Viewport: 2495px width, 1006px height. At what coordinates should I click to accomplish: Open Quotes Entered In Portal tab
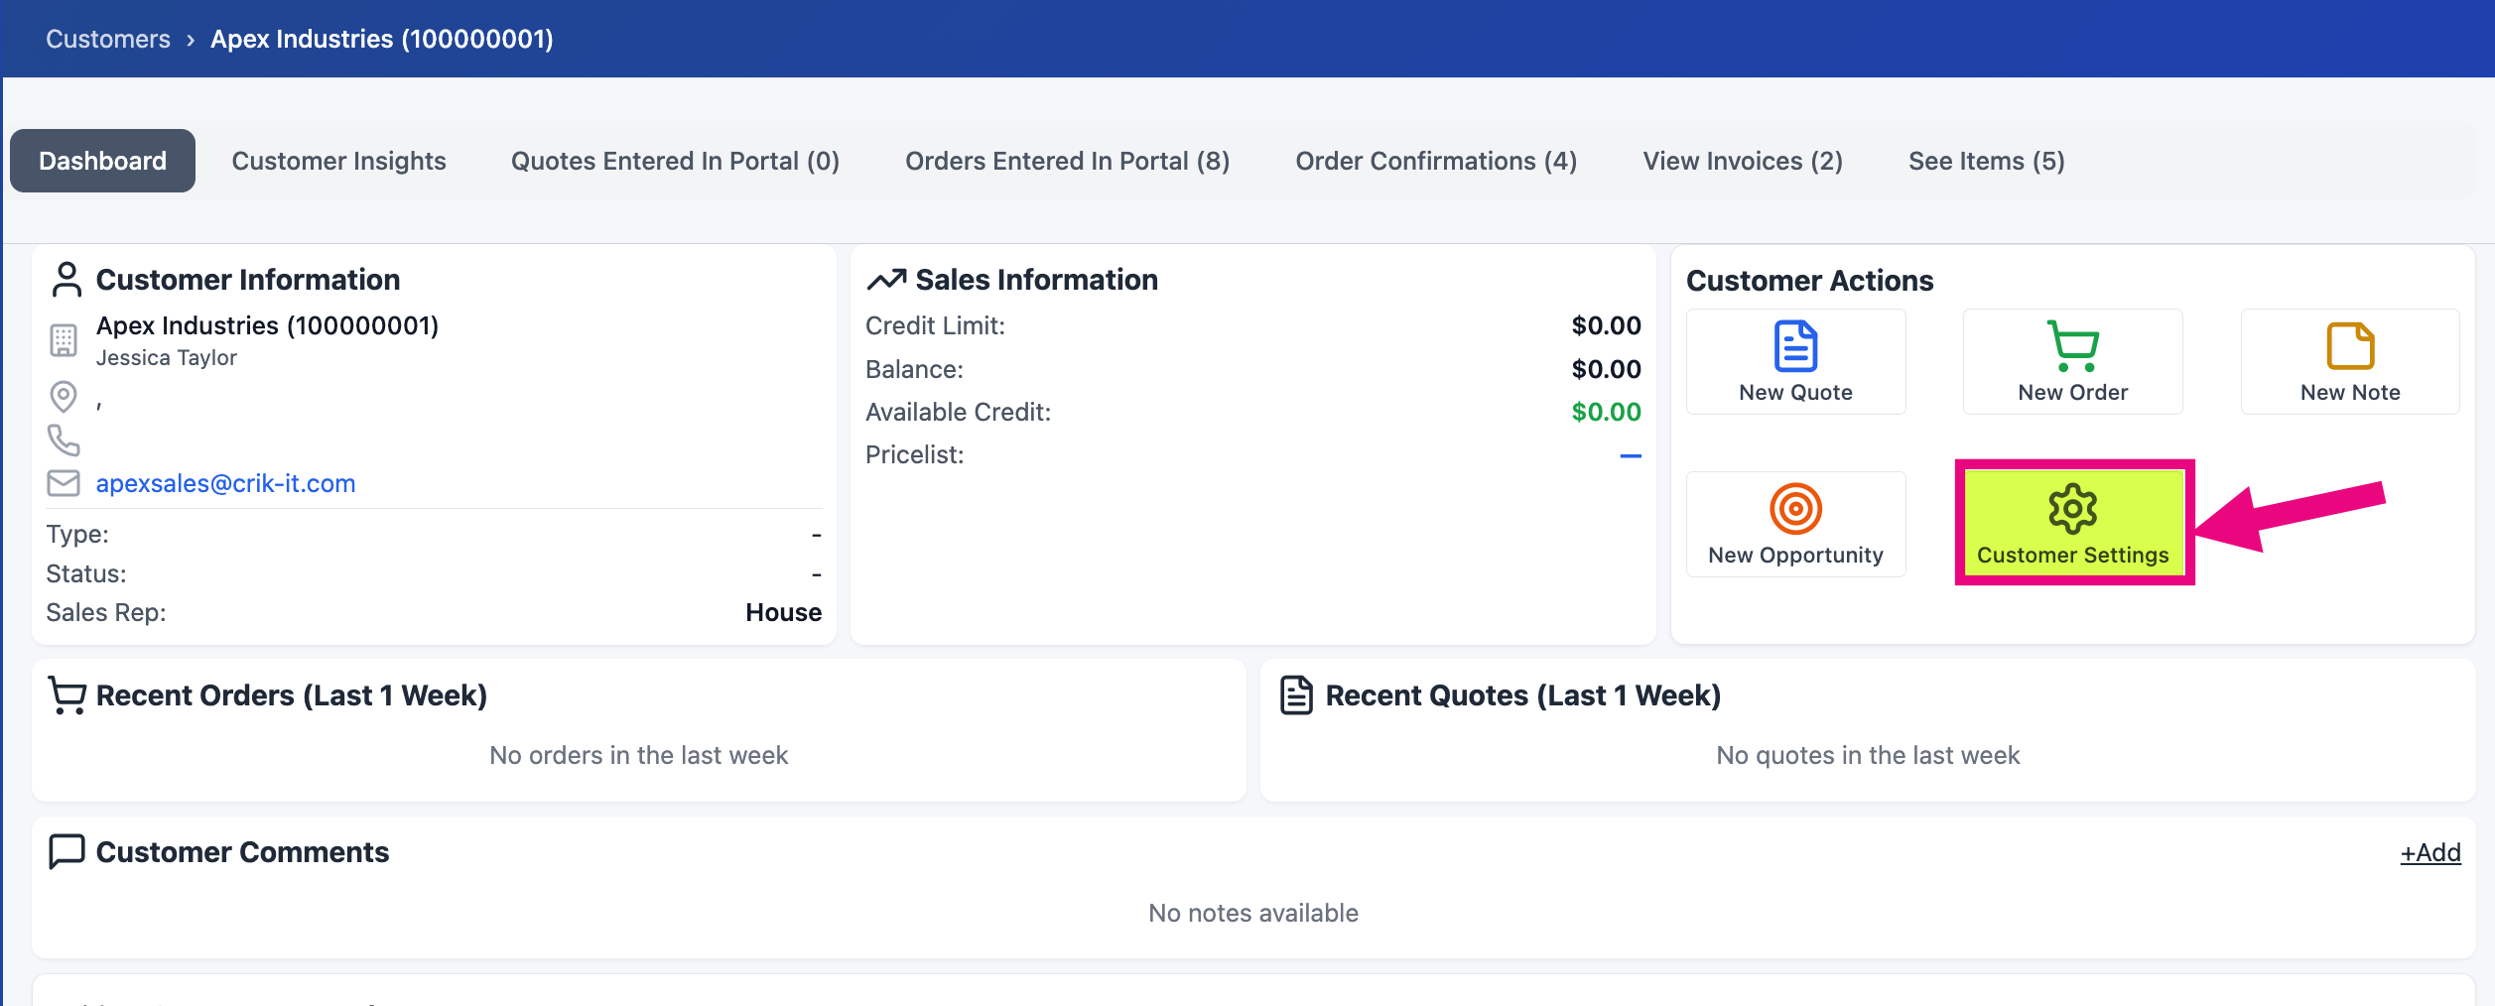pyautogui.click(x=675, y=161)
